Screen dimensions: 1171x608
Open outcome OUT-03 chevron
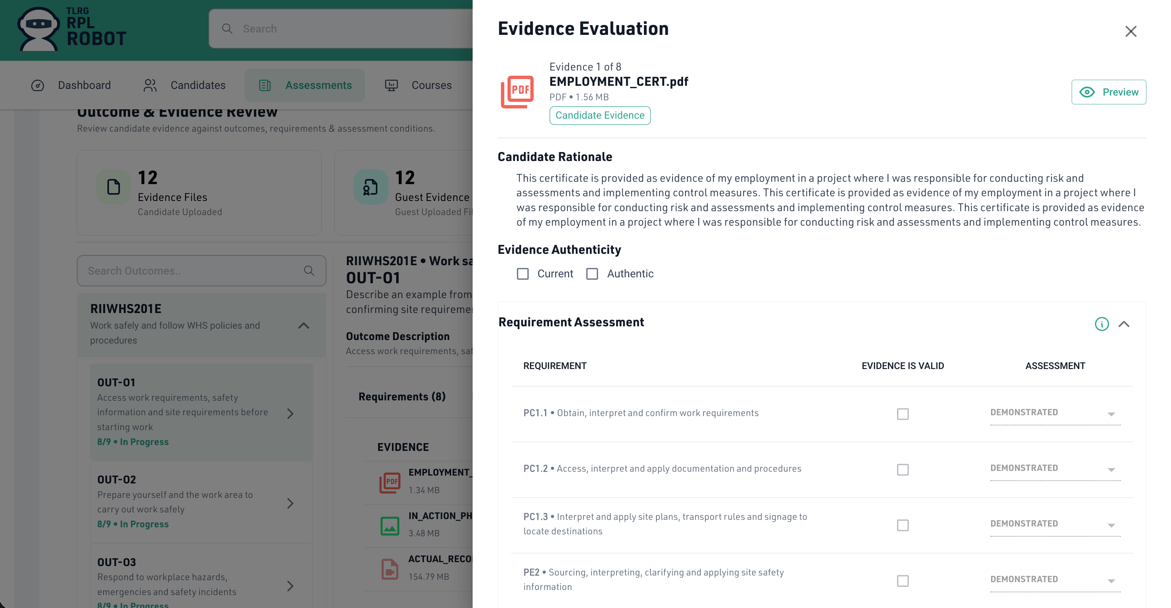tap(290, 586)
